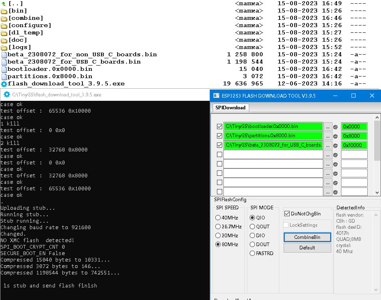Open the [bin] folder
Screen dimensions: 381x300
(x=18, y=11)
